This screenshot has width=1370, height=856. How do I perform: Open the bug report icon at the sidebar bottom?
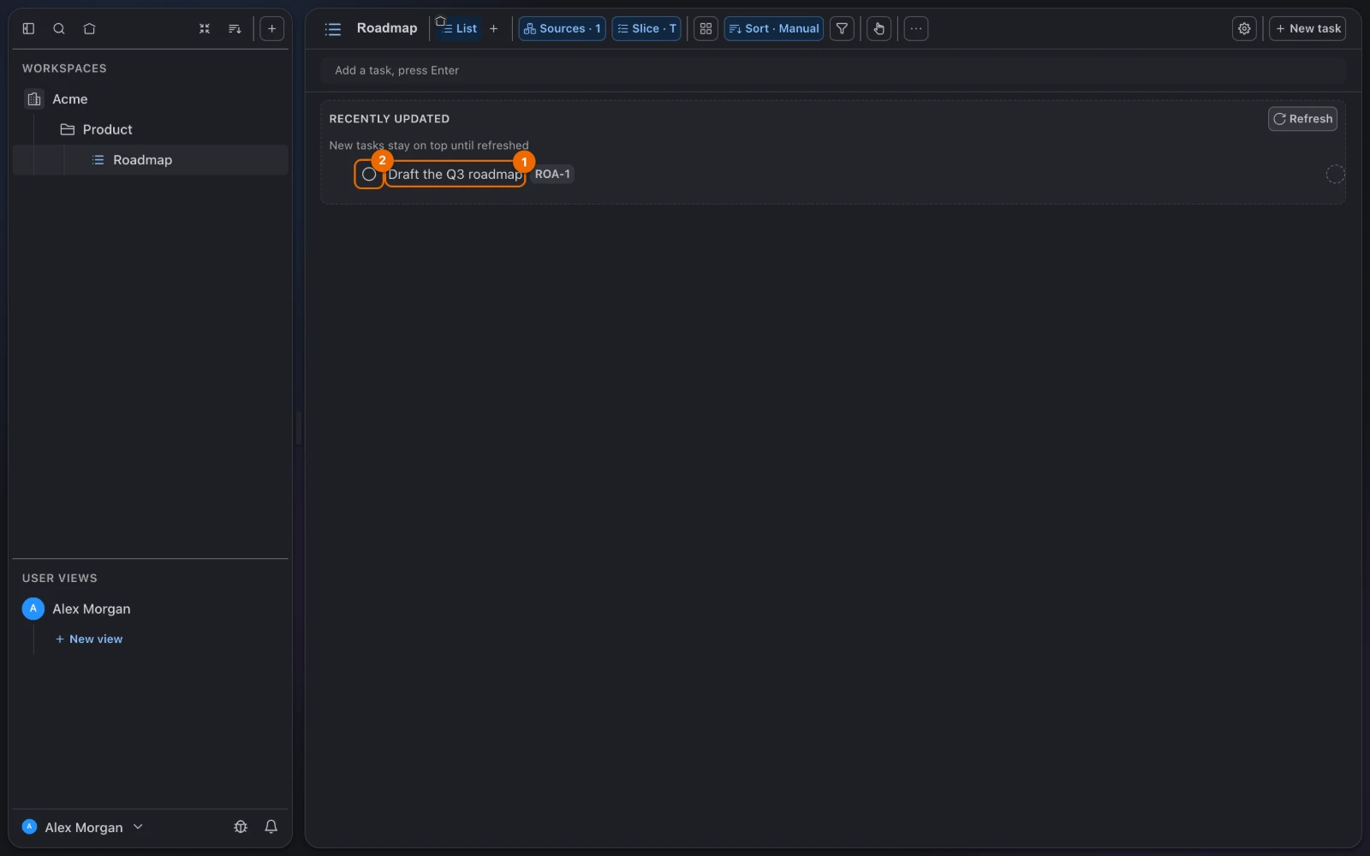point(241,827)
